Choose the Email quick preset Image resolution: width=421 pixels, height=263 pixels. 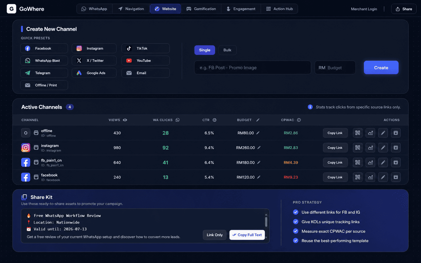click(145, 73)
